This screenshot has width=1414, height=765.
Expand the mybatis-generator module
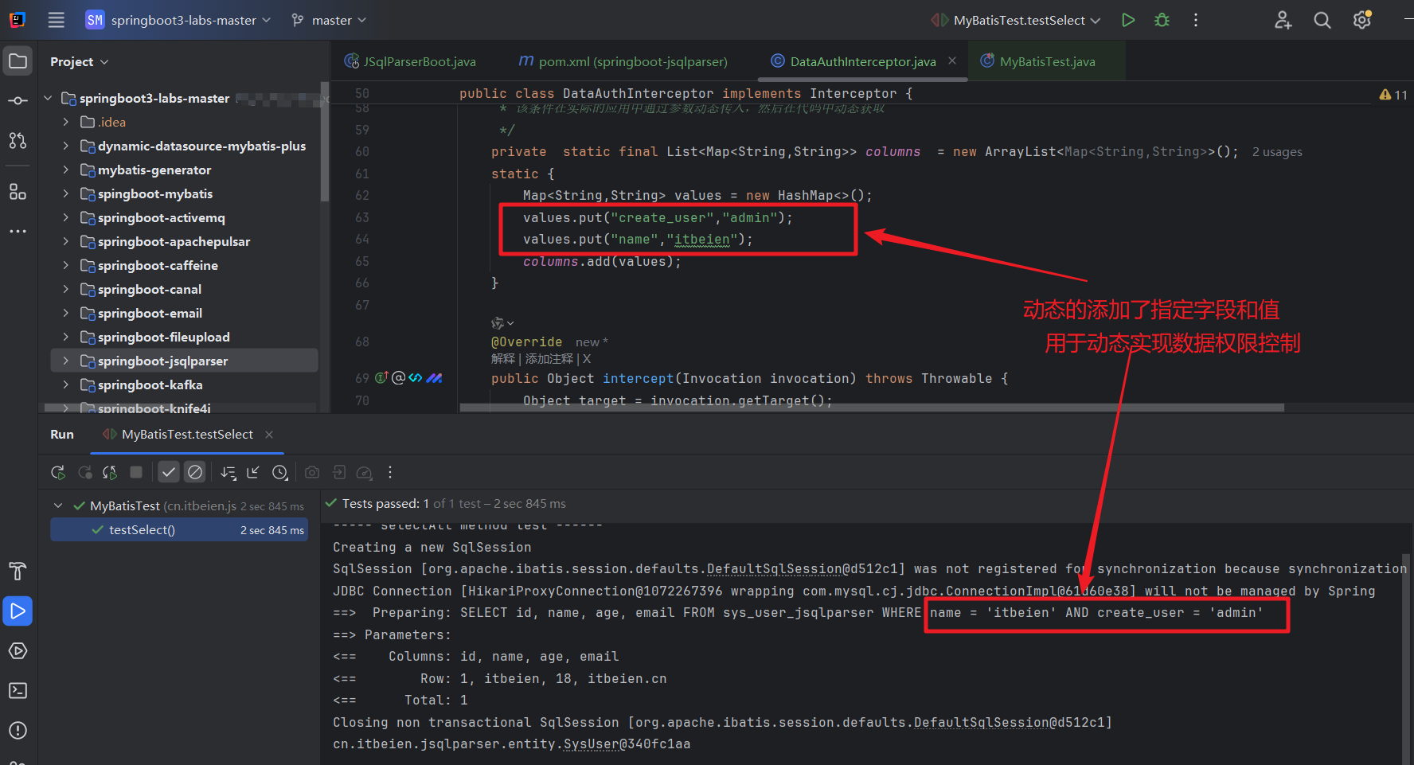pyautogui.click(x=66, y=170)
